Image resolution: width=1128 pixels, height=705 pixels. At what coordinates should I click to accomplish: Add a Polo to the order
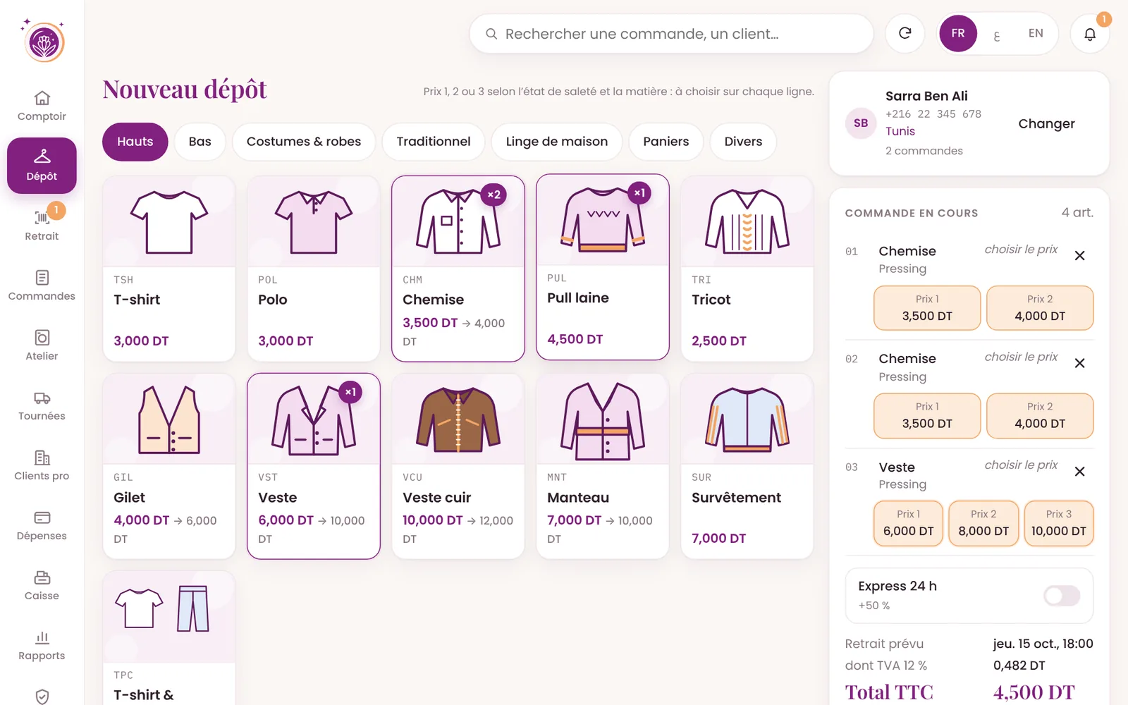tap(314, 269)
